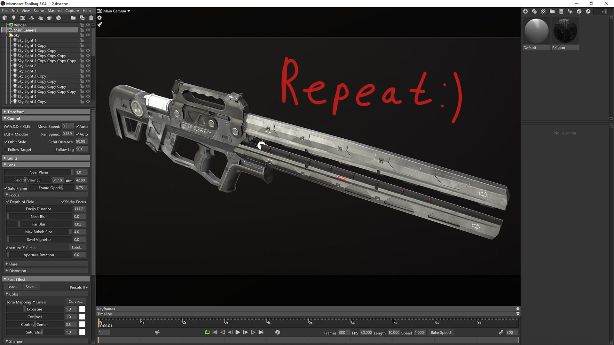The image size is (614, 345).
Task: Delete selected scene object with trash icon
Action: [x=91, y=18]
